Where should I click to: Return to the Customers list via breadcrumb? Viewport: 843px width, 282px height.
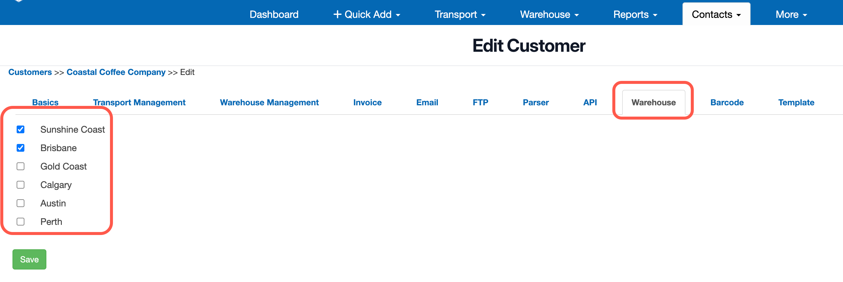click(x=30, y=72)
